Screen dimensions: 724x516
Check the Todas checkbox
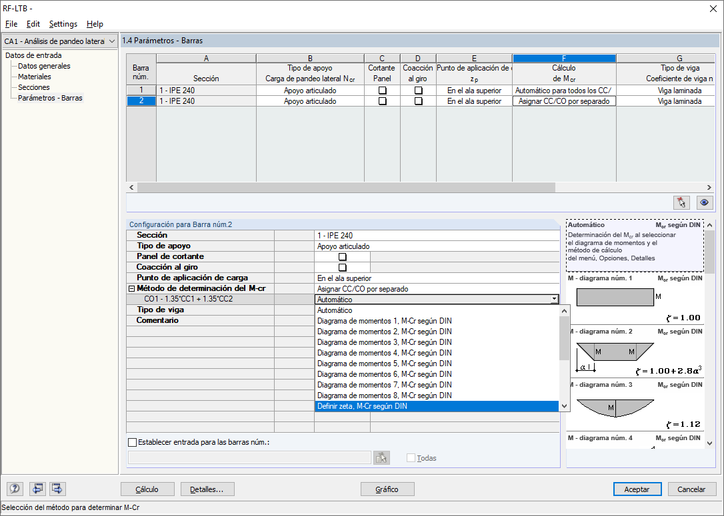411,458
